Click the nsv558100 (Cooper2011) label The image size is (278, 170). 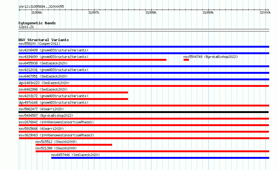click(x=39, y=44)
